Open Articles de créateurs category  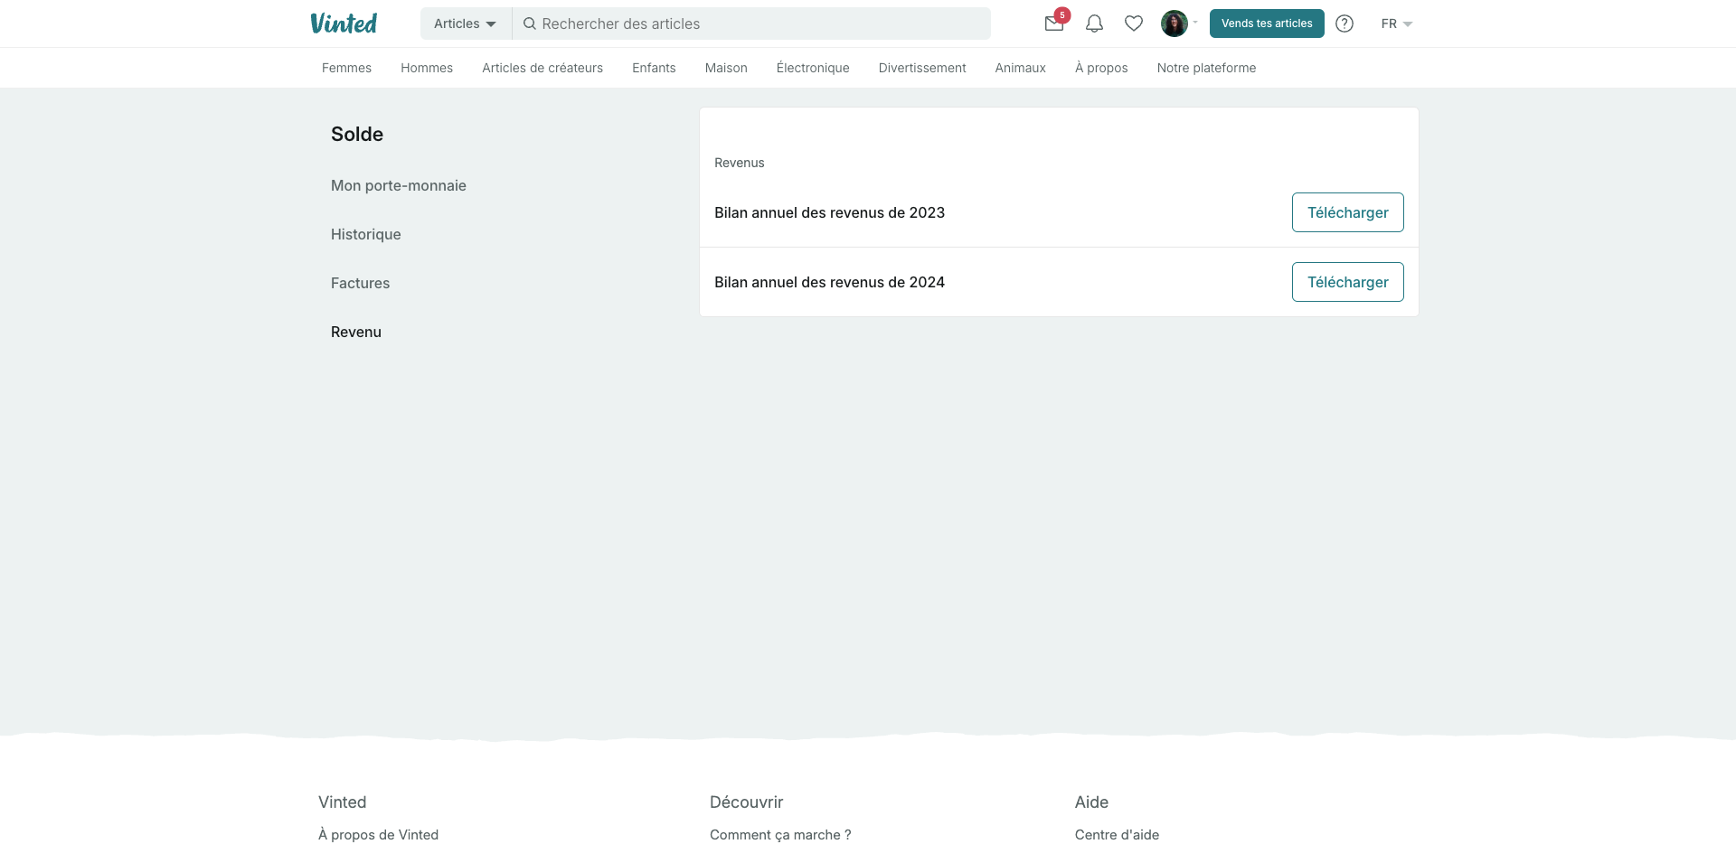pyautogui.click(x=542, y=68)
